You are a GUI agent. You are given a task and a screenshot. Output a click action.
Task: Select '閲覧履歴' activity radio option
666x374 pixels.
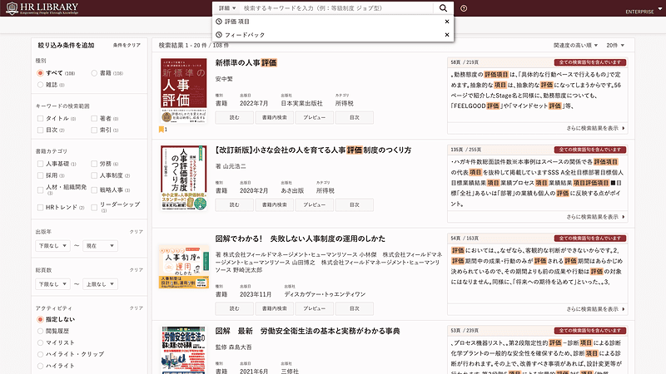[40, 332]
